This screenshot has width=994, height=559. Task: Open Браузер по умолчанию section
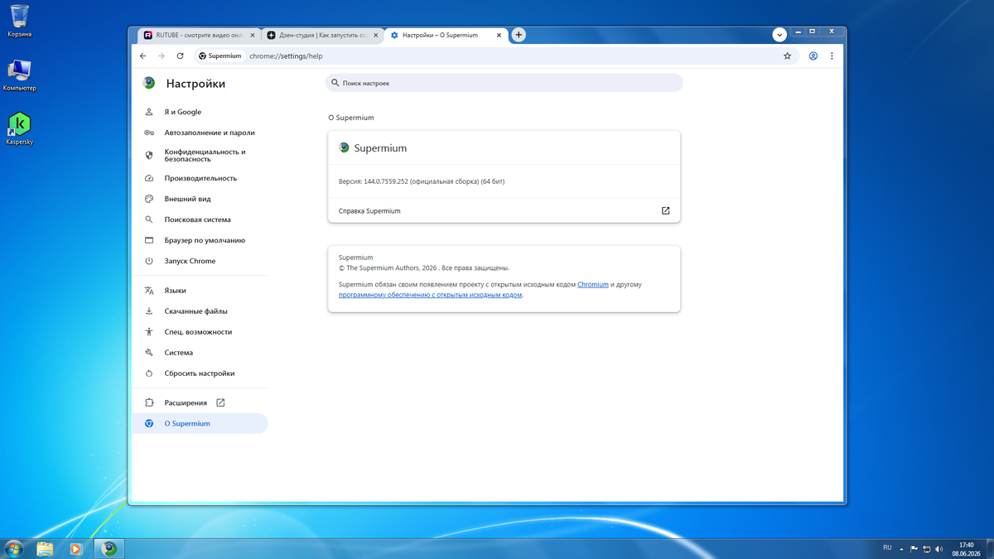point(200,240)
